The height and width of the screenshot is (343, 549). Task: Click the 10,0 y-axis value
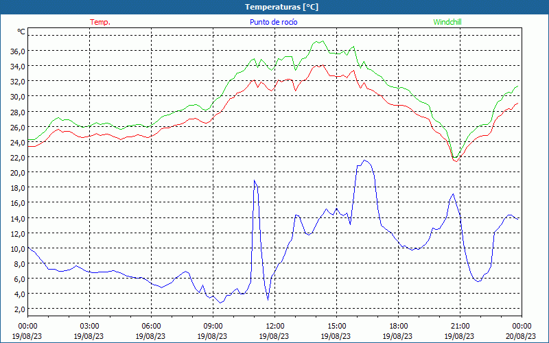click(x=18, y=248)
